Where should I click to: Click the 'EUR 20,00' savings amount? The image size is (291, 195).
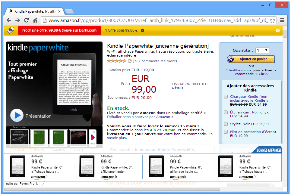141,97
